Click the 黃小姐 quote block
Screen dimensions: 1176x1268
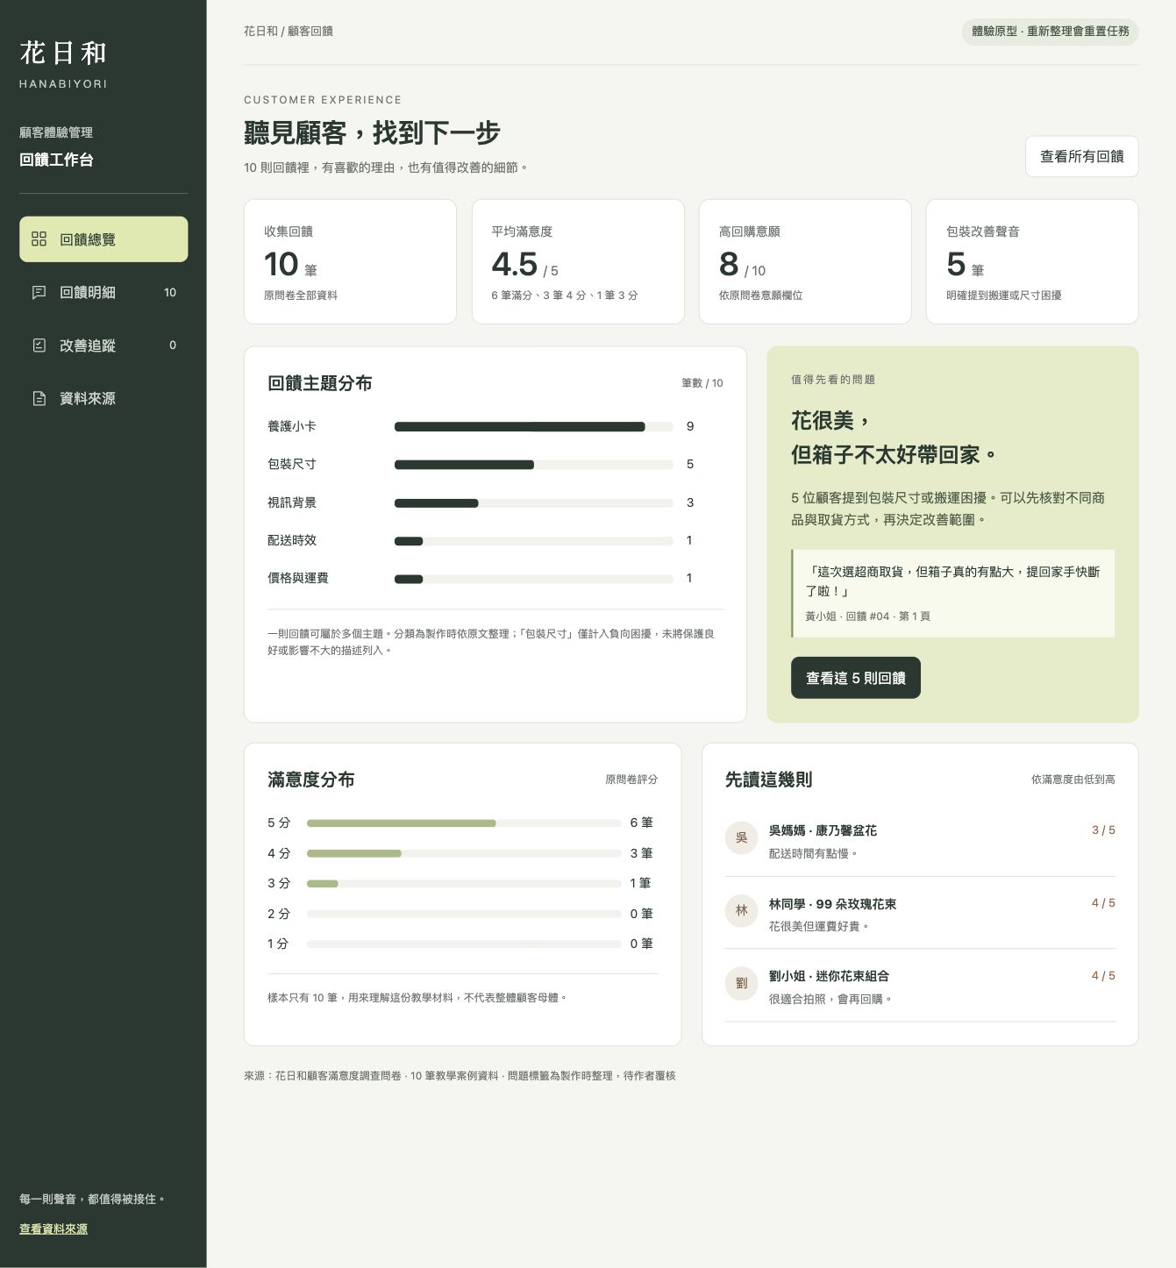click(x=952, y=594)
